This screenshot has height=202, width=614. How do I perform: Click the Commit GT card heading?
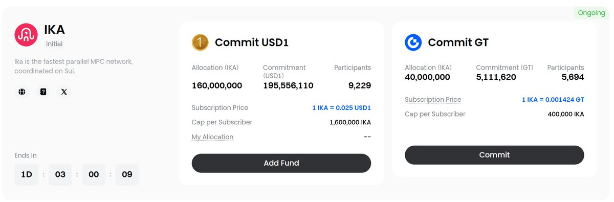coord(458,42)
